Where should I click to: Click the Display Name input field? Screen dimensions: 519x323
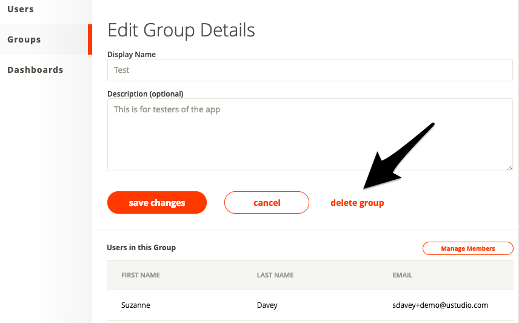(x=309, y=70)
